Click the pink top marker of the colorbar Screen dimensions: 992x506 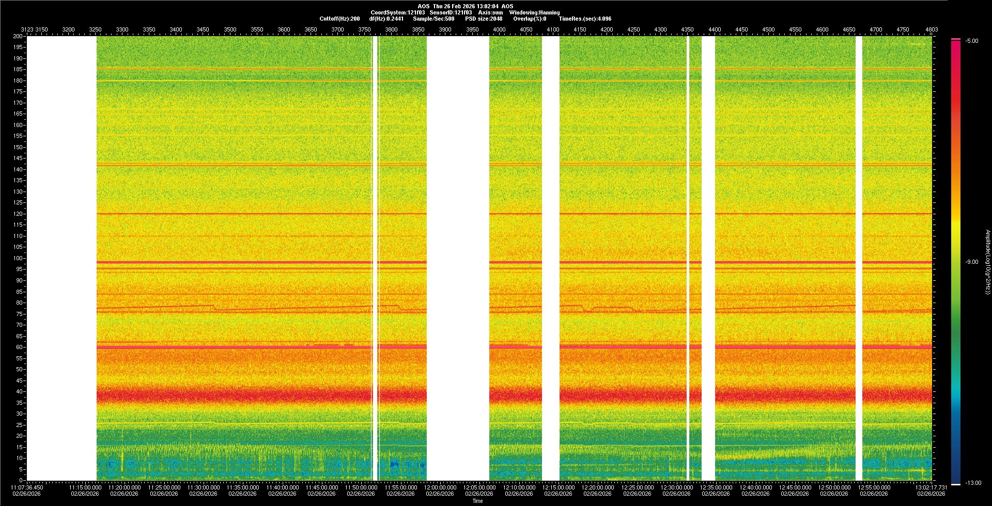(x=955, y=39)
